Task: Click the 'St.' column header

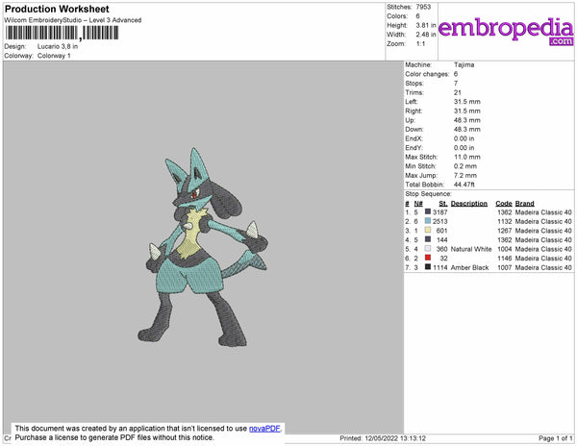Action: tap(443, 204)
